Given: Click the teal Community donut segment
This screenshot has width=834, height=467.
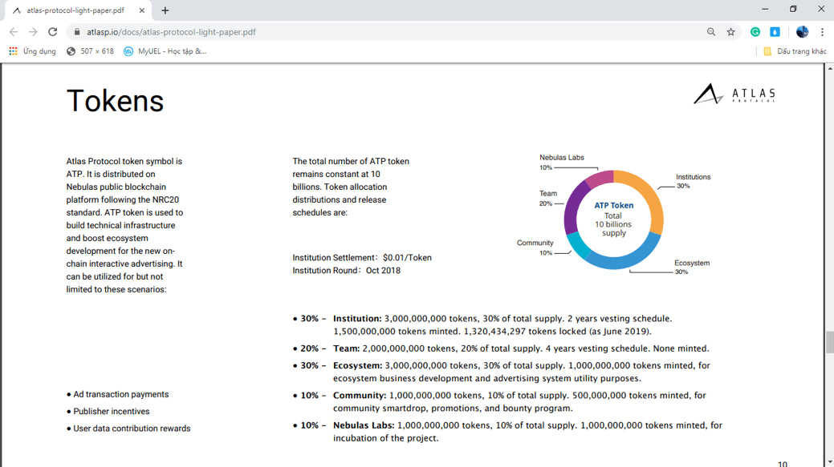Looking at the screenshot, I should 578,244.
